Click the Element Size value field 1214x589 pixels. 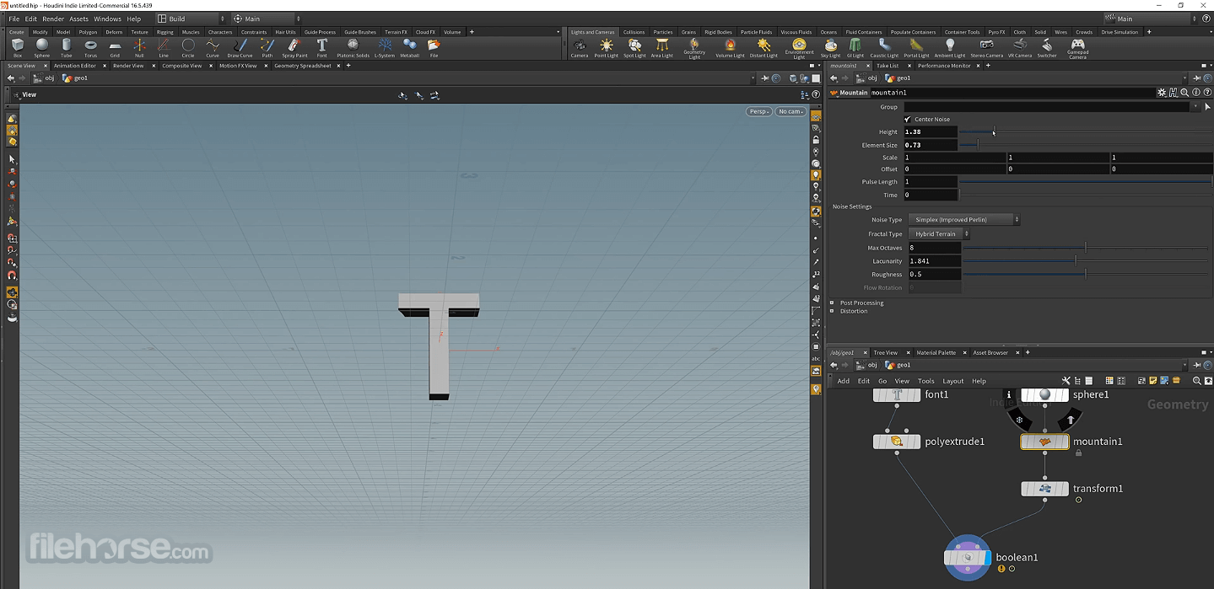[930, 145]
